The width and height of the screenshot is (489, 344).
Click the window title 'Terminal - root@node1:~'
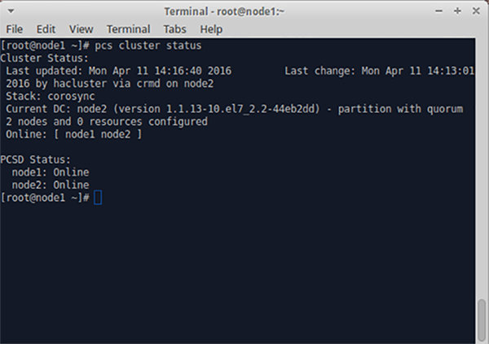point(224,11)
